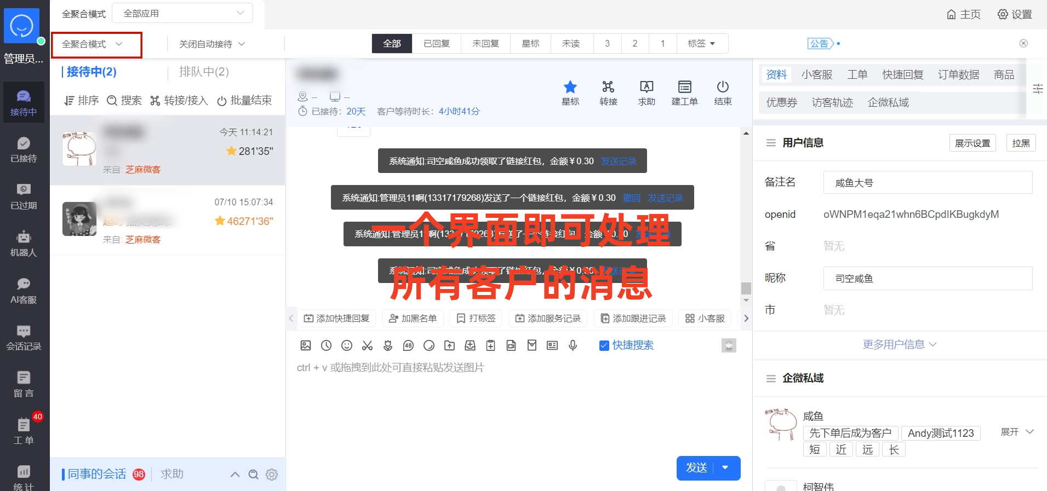The height and width of the screenshot is (491, 1047).
Task: Click 加黑名单 button
Action: (413, 318)
